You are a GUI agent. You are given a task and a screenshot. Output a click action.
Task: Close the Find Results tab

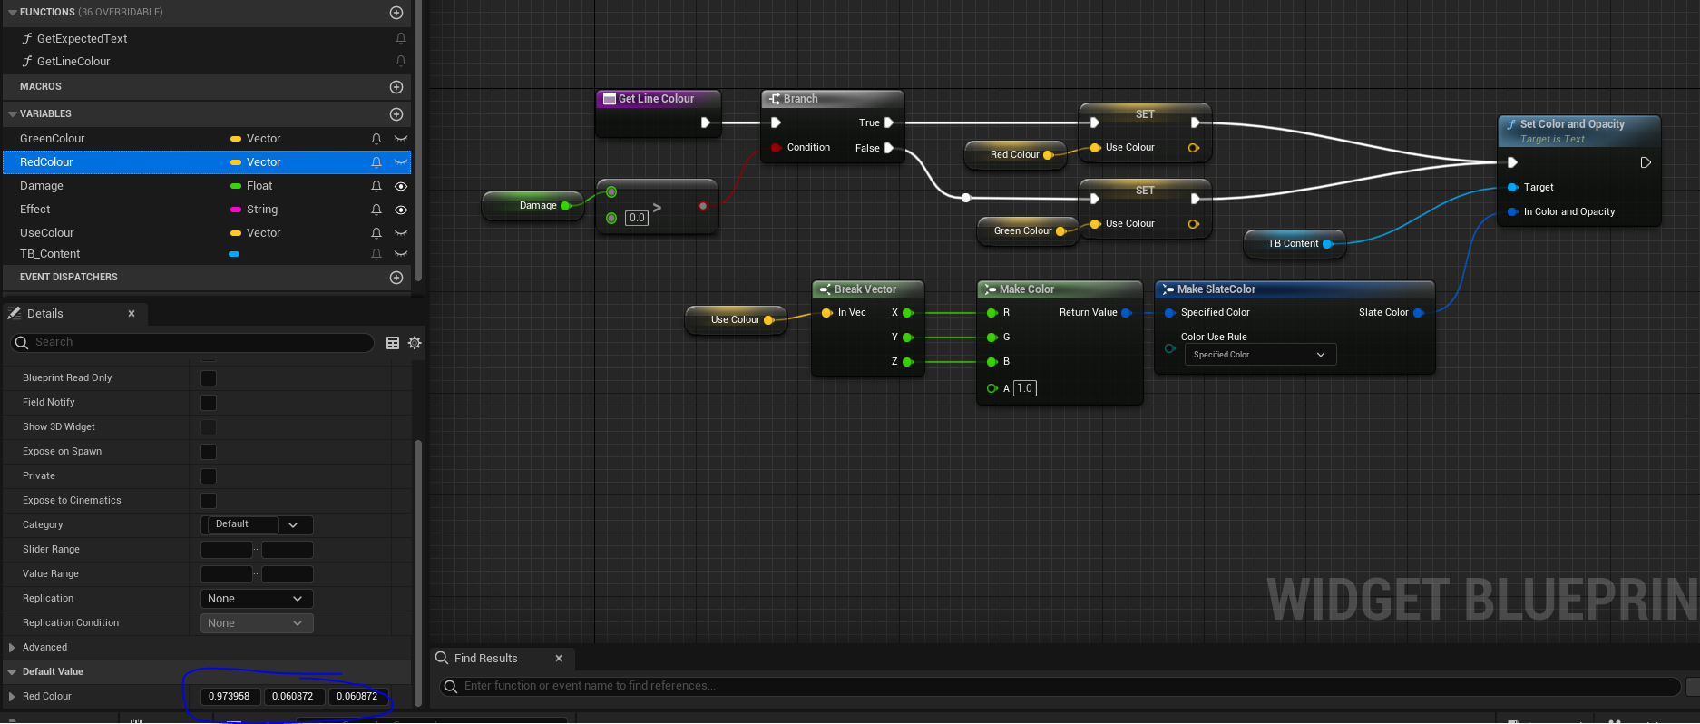click(x=559, y=659)
